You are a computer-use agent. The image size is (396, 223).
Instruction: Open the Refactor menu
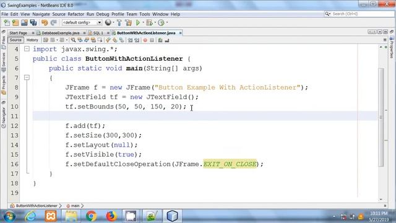(x=75, y=14)
